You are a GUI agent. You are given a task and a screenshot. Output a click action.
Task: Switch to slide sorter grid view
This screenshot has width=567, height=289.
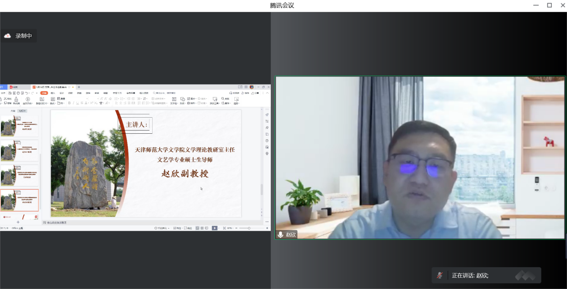click(202, 228)
